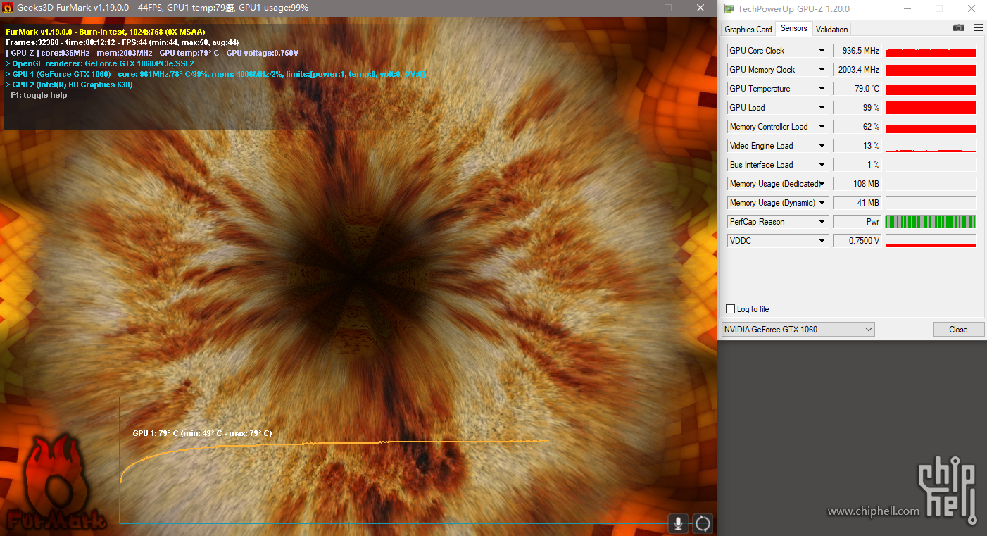
Task: Enable the Log to file checkbox
Action: (730, 309)
